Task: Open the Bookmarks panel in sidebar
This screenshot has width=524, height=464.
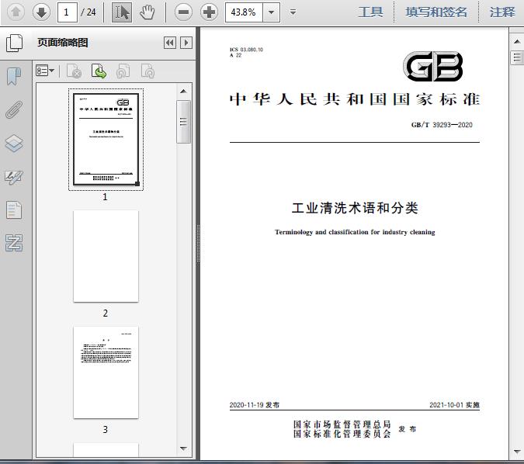Action: [14, 76]
